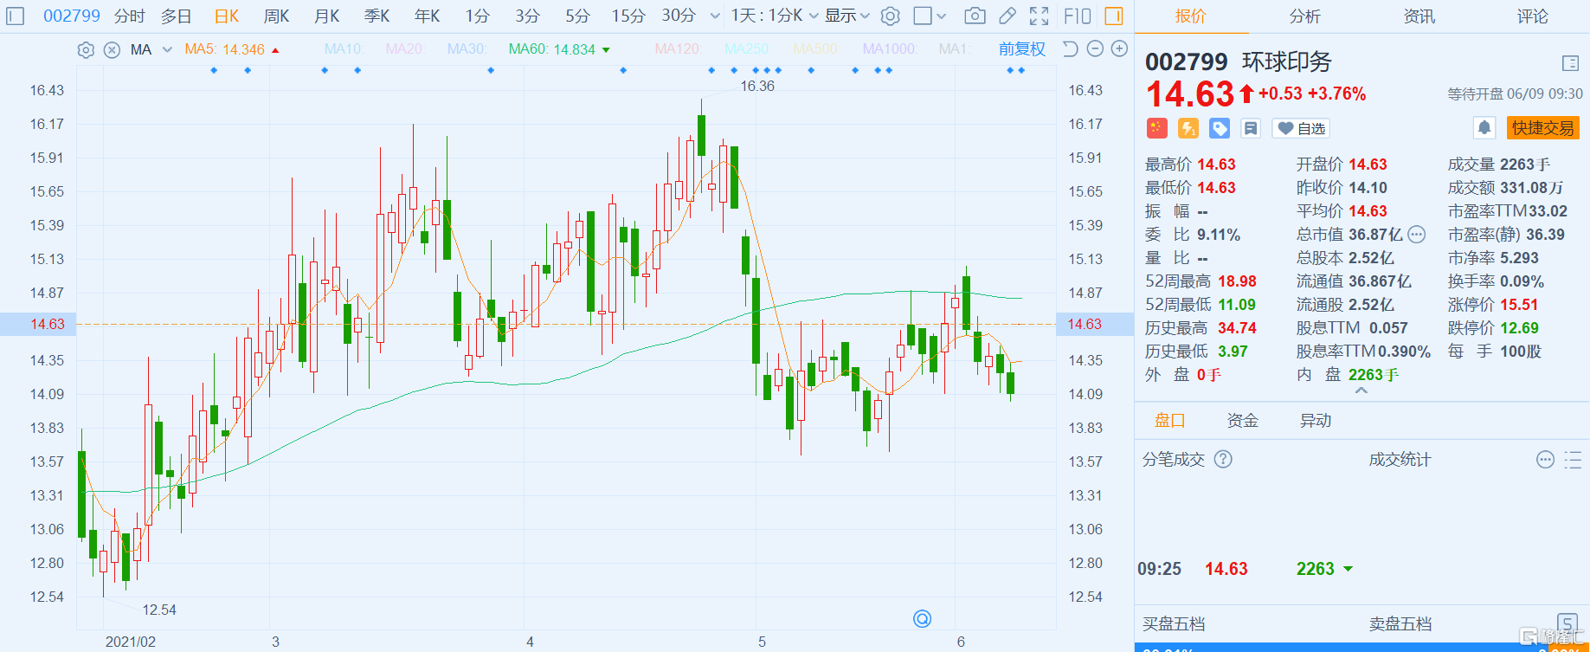Image resolution: width=1590 pixels, height=652 pixels.
Task: Open quote panel layout icon beside stock name
Action: (x=1571, y=62)
